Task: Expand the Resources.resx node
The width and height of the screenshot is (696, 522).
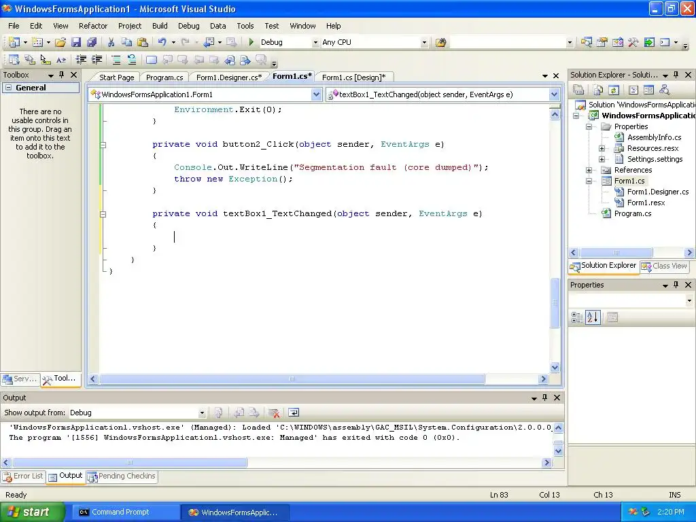Action: point(602,148)
